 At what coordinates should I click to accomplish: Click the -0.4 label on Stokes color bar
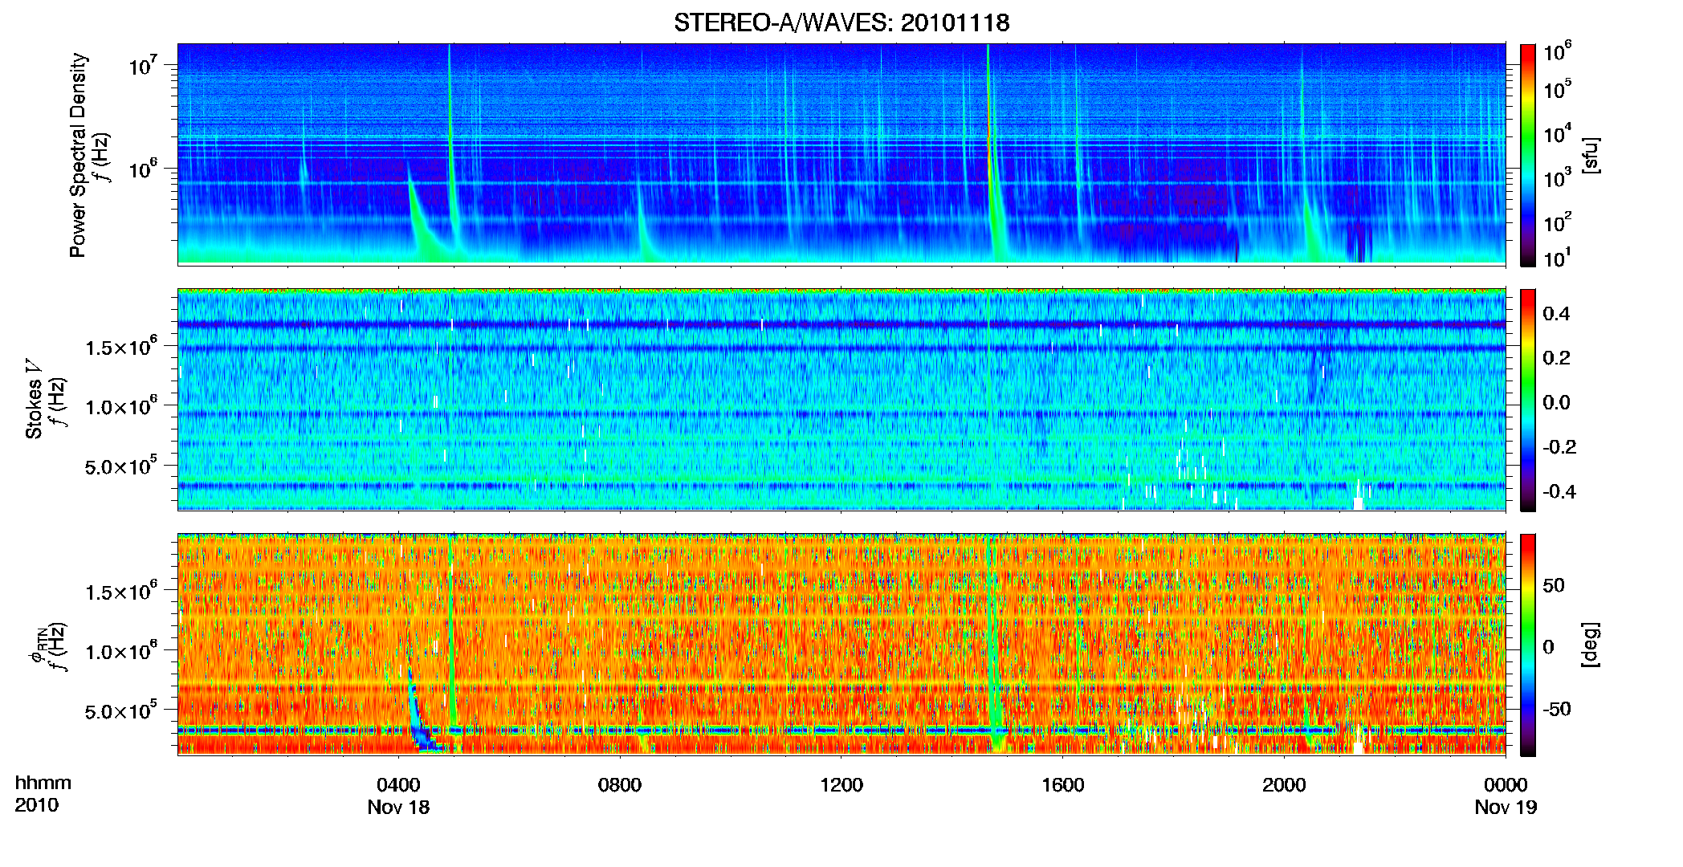(1559, 491)
